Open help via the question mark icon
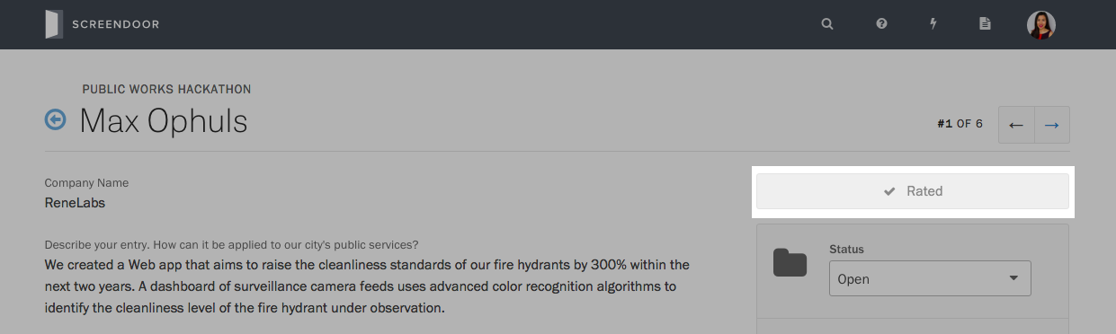 [881, 24]
